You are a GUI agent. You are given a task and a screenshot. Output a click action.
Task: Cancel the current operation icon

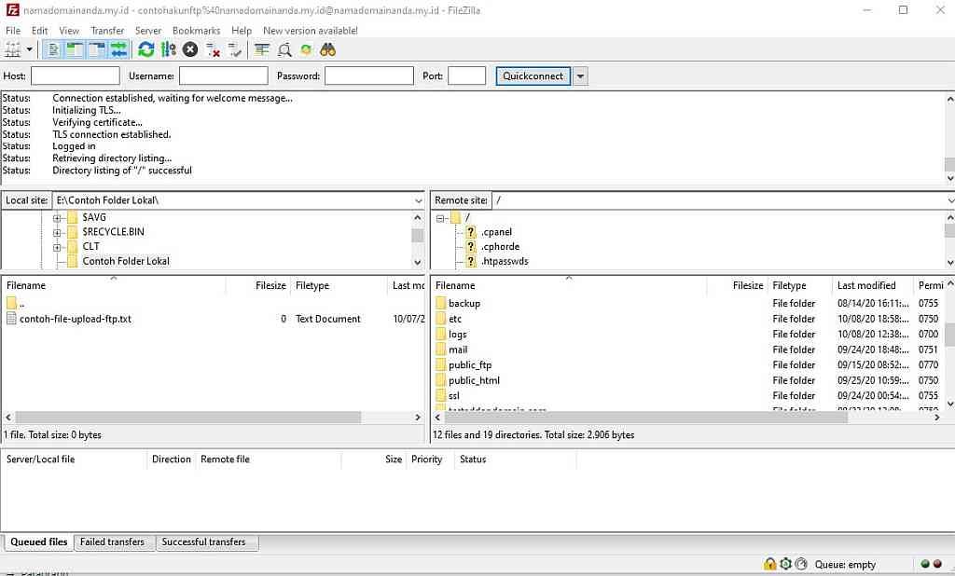190,50
